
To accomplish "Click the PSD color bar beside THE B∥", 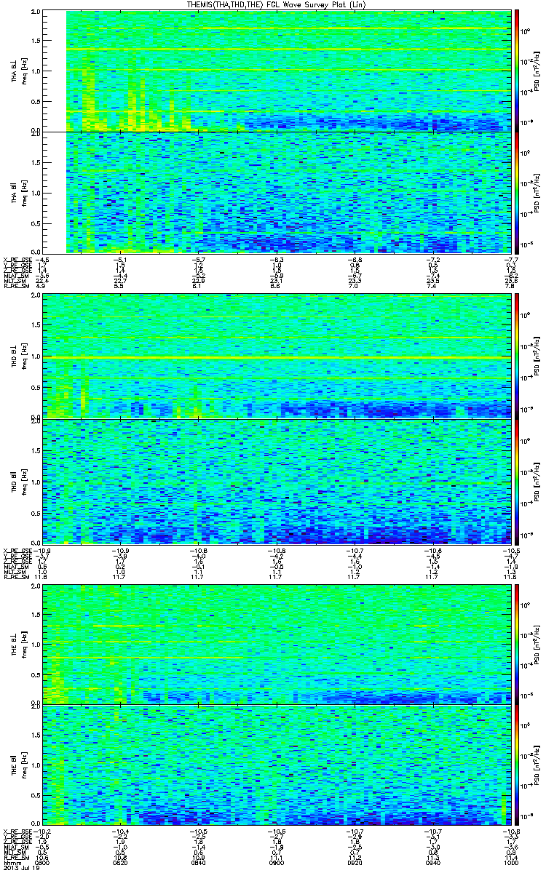I will 517,765.
